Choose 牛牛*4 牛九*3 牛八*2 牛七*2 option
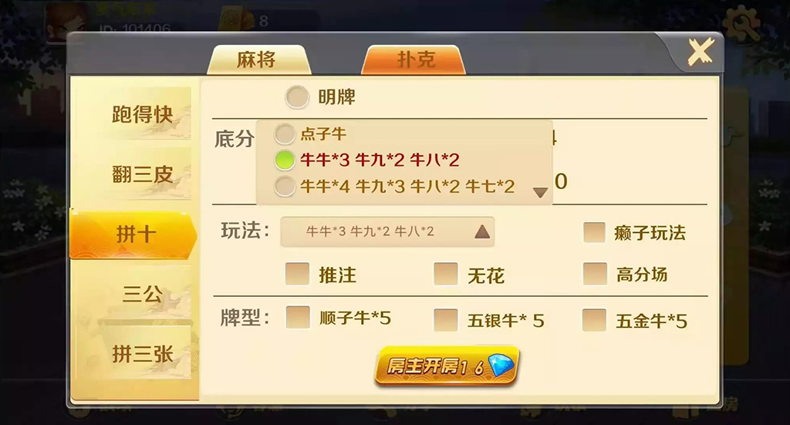 click(285, 187)
